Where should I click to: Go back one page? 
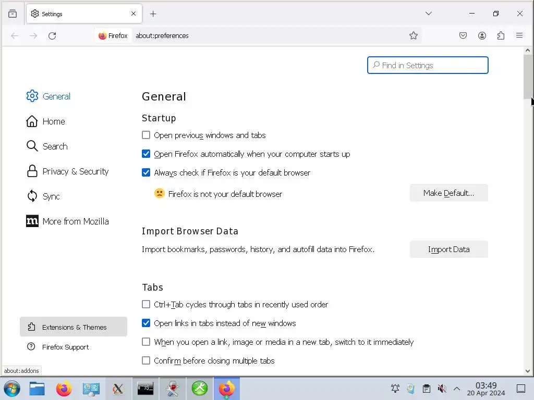15,36
